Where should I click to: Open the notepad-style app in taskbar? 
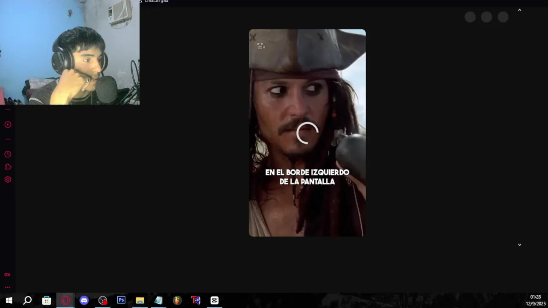pos(158,300)
